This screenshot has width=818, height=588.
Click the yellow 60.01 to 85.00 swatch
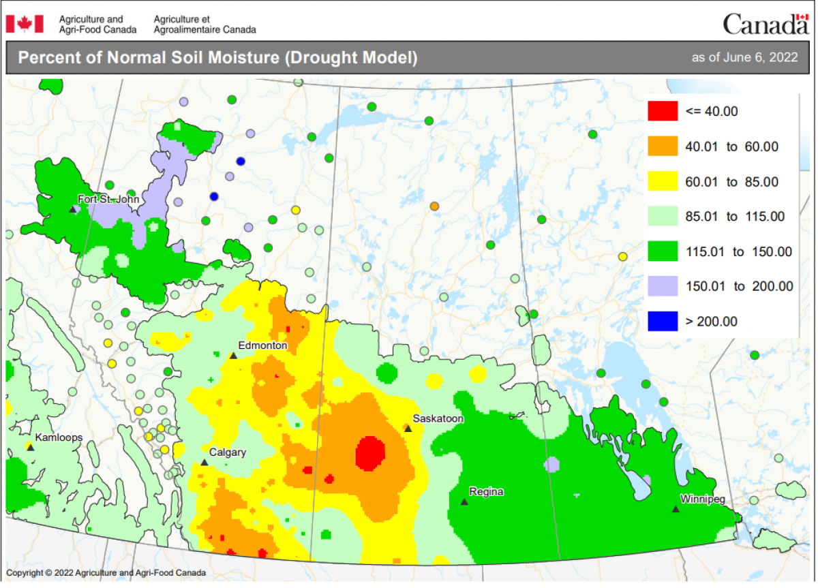663,182
